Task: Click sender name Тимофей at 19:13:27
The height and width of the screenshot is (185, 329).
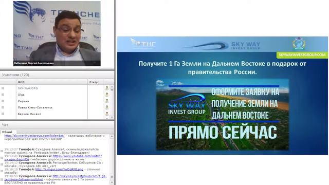Action: pyautogui.click(x=26, y=150)
